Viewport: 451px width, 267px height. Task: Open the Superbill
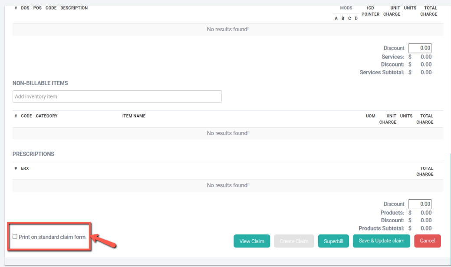[x=333, y=241]
